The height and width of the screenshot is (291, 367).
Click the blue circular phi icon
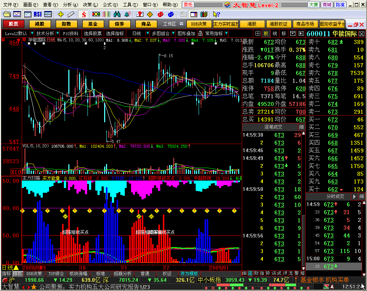click(171, 14)
